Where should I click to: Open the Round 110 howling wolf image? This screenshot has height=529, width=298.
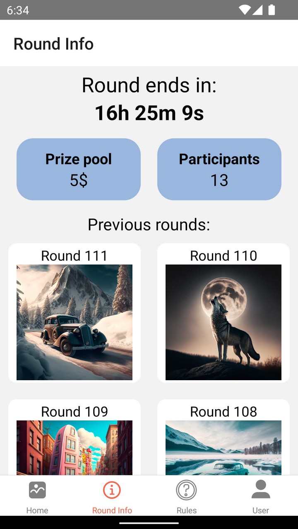(223, 322)
